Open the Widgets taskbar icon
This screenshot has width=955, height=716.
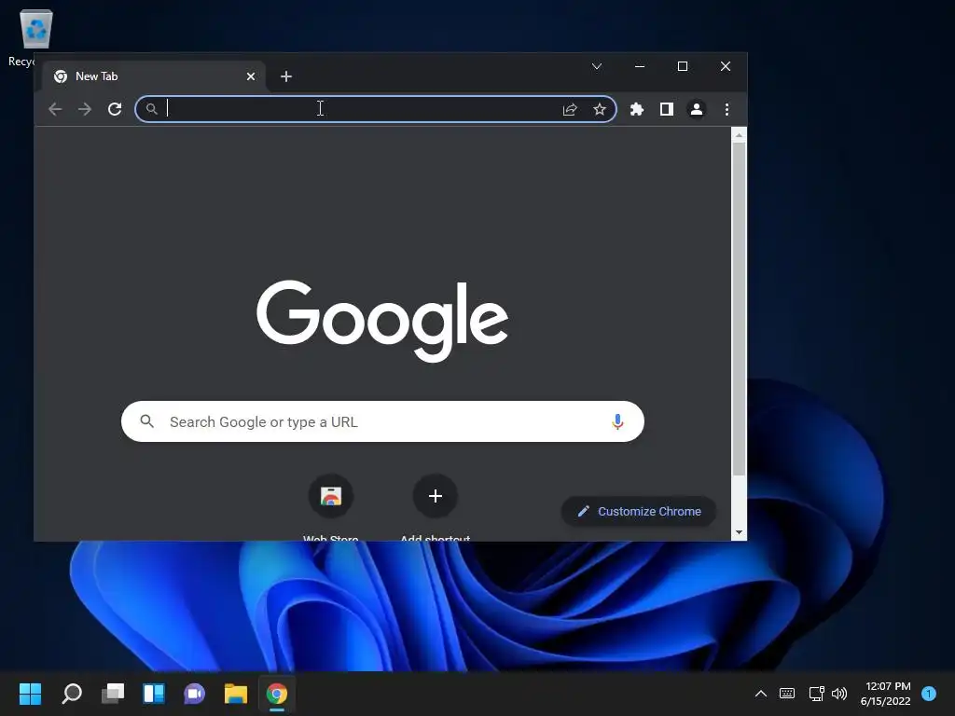click(154, 694)
